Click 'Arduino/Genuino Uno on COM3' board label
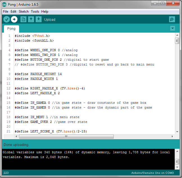 153,173
